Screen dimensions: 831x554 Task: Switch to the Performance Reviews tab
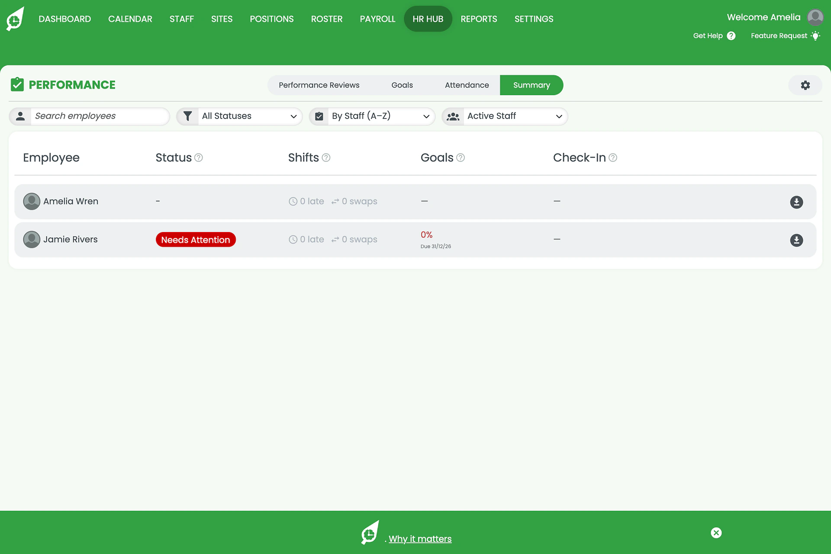coord(319,85)
